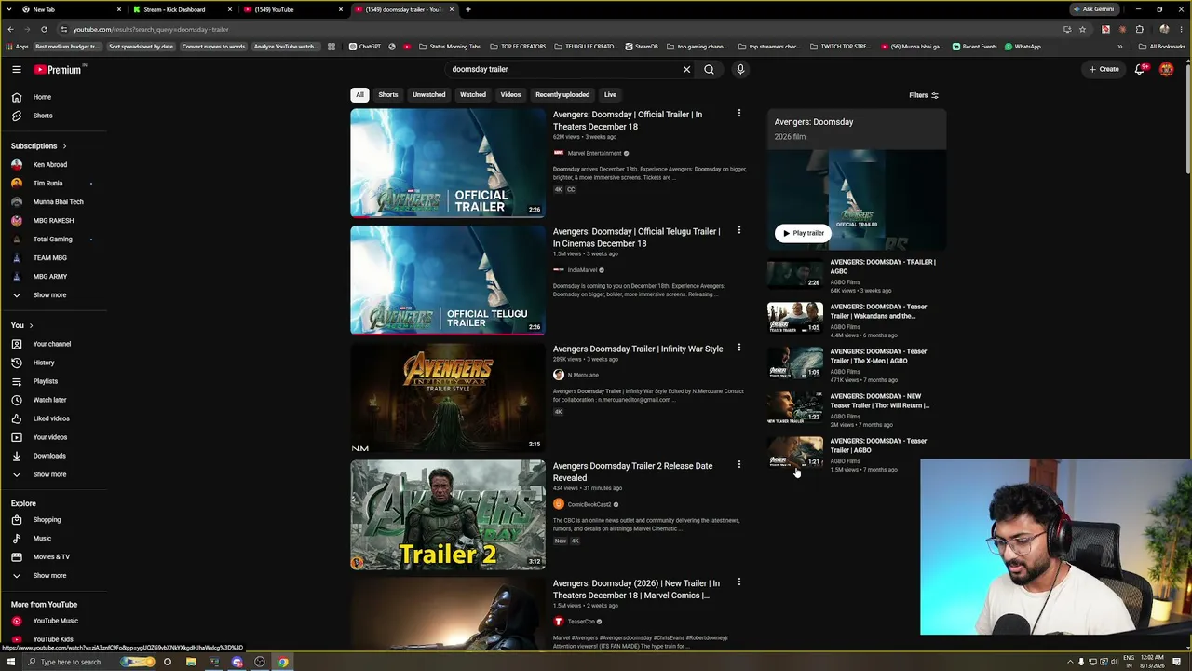Open File Explorer from the taskbar
1192x671 pixels.
[191, 663]
